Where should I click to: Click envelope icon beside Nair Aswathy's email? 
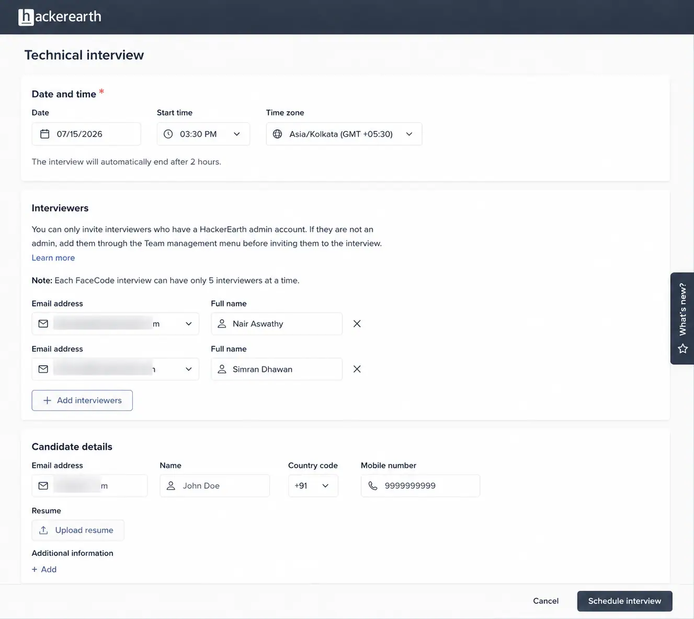(43, 324)
